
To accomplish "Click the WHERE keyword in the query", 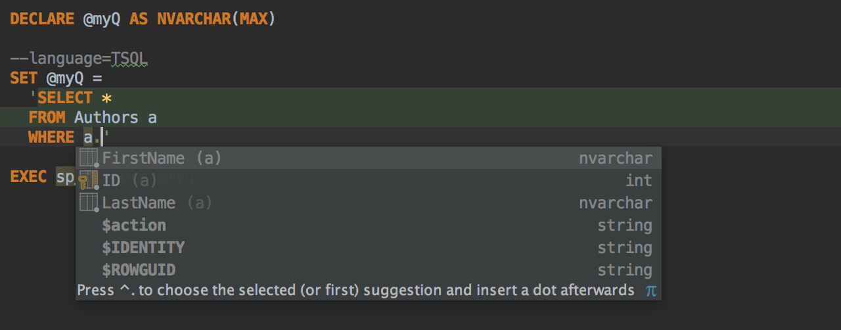I will pyautogui.click(x=51, y=137).
